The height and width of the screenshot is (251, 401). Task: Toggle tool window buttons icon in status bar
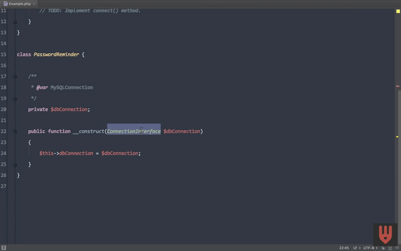point(3,248)
